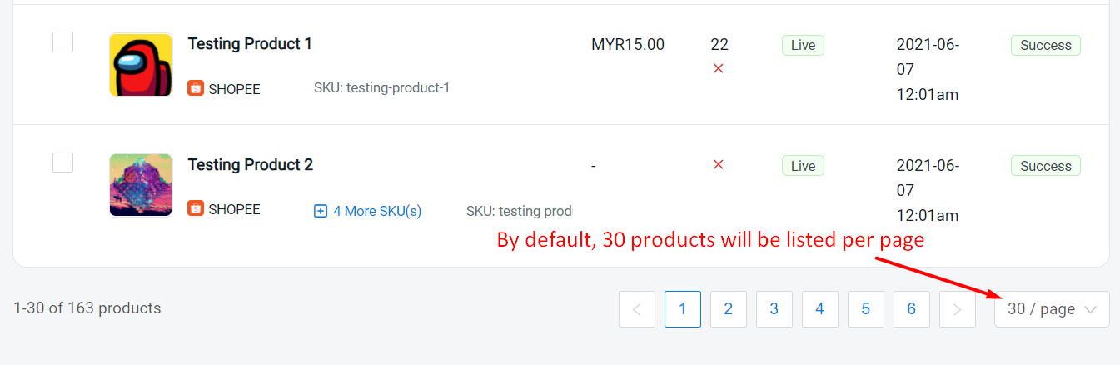Screen dimensions: 1120x365
Task: Select pagination page 1
Action: click(x=683, y=309)
